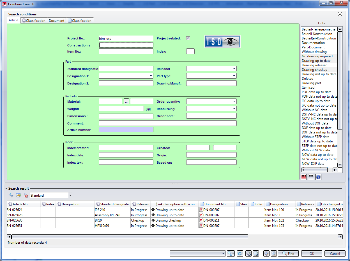
Task: Open the Standard result layout dropdown
Action: click(70, 196)
